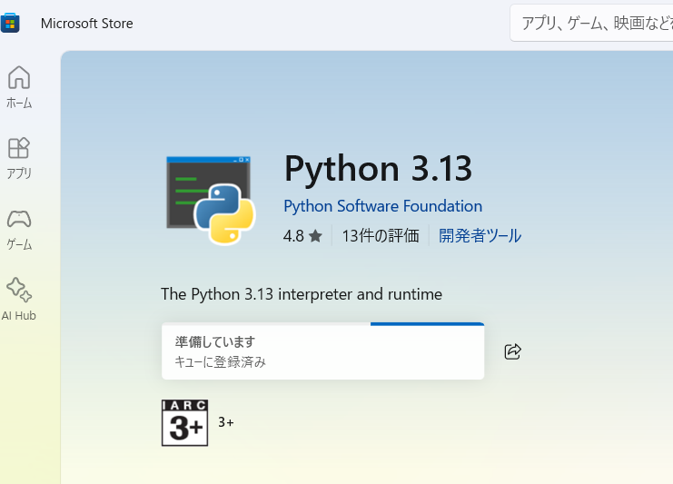673x484 pixels.
Task: Click the 13件の評価 ratings count
Action: [x=381, y=235]
